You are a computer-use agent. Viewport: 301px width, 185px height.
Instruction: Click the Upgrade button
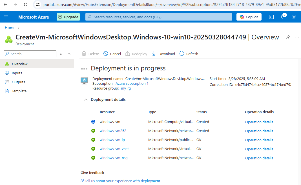(68, 17)
